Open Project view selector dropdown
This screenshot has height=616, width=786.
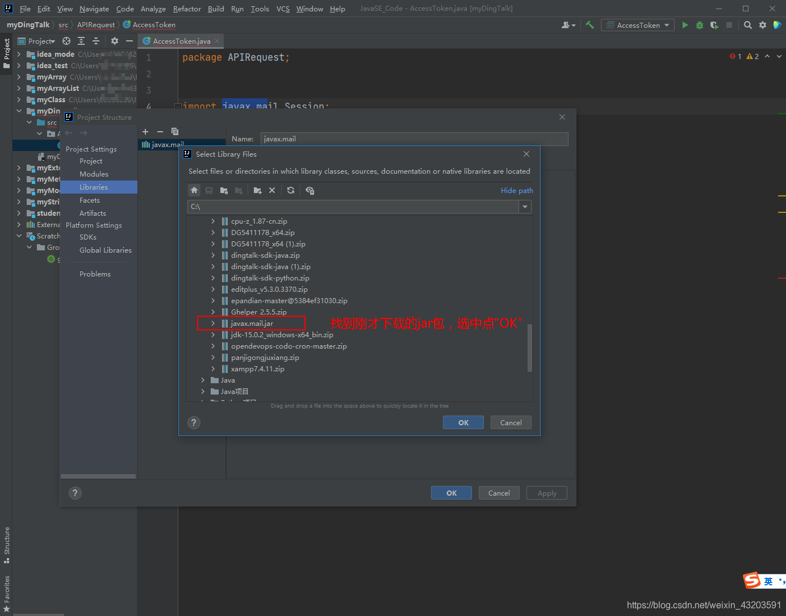pyautogui.click(x=37, y=41)
